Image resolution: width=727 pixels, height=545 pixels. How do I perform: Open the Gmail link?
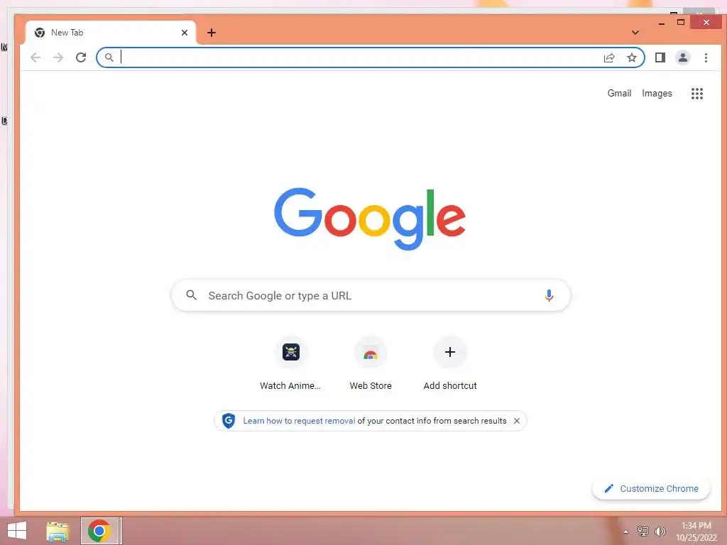coord(619,93)
